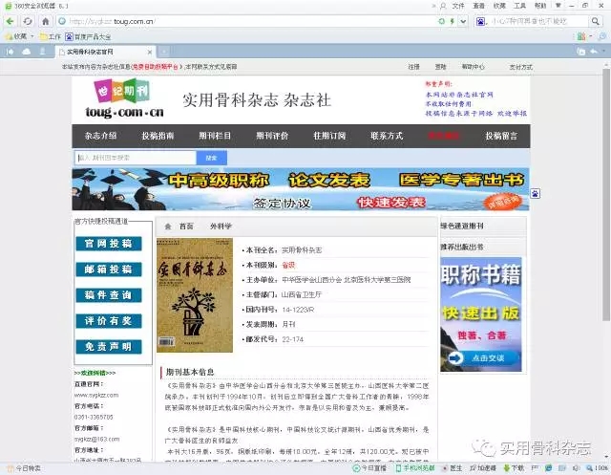The height and width of the screenshot is (475, 611).
Task: Open the 期刊栏目 navigation item
Action: (x=215, y=136)
